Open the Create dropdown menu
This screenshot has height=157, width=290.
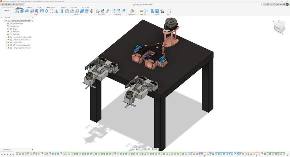[37, 14]
